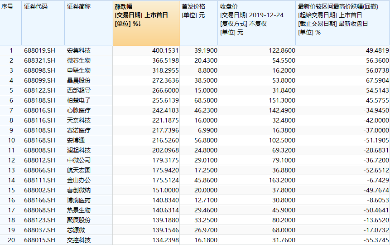The height and width of the screenshot is (245, 390).
Task: Select stock code 688116.SH
Action: click(x=39, y=120)
